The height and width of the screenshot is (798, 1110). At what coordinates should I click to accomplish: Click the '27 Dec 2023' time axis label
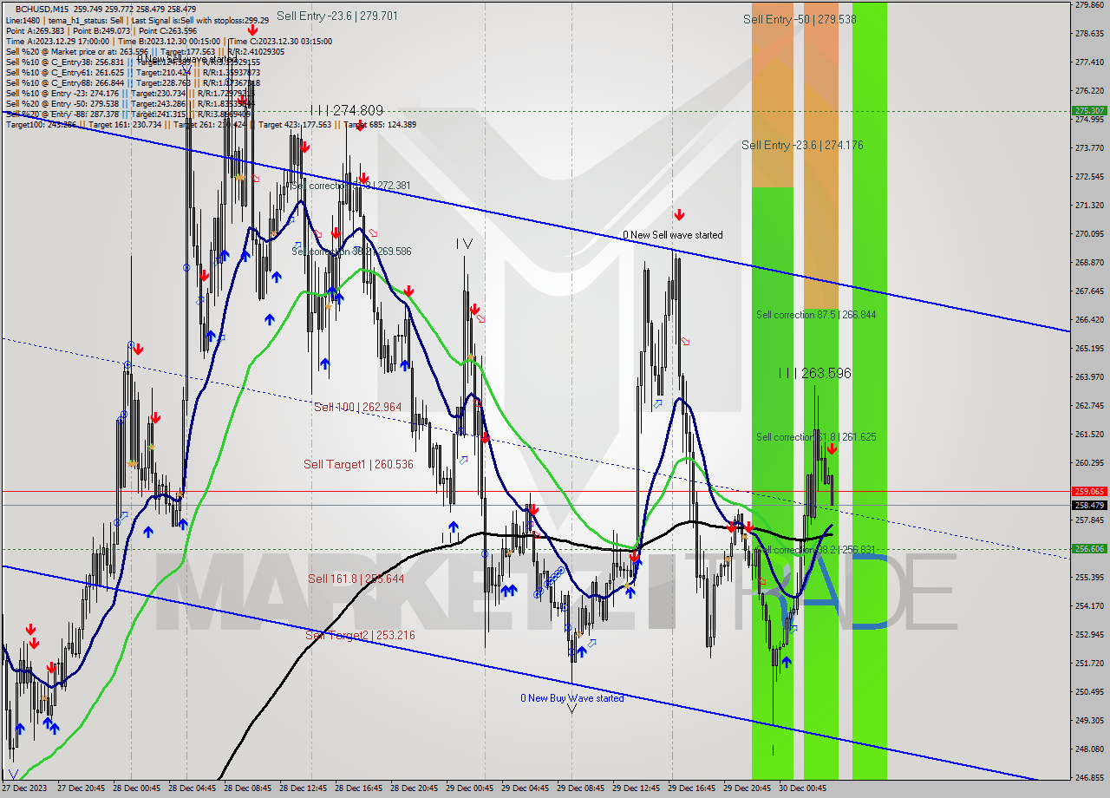23,788
